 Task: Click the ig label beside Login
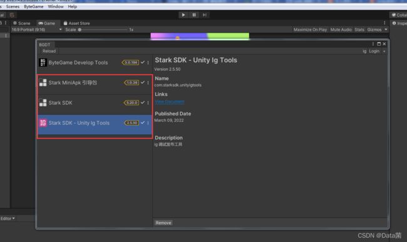364,51
